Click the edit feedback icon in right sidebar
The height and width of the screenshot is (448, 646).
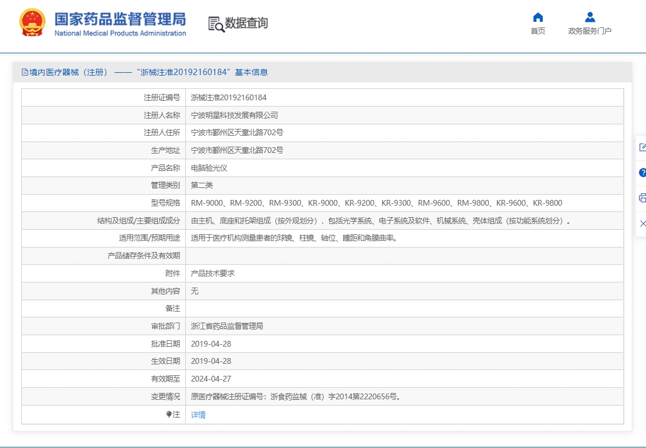643,147
